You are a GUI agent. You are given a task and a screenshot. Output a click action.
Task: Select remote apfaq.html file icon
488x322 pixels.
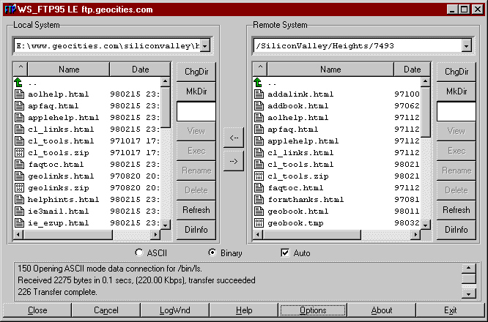[259, 129]
